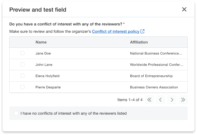Select the Board of Entrepreneurship affiliation cell
This screenshot has height=135, width=197.
(x=151, y=76)
